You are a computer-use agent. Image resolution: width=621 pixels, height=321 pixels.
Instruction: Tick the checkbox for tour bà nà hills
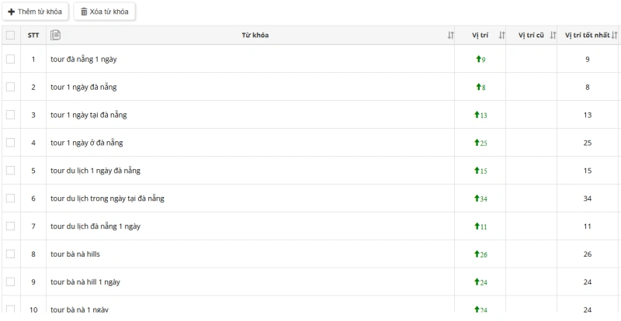tap(10, 254)
